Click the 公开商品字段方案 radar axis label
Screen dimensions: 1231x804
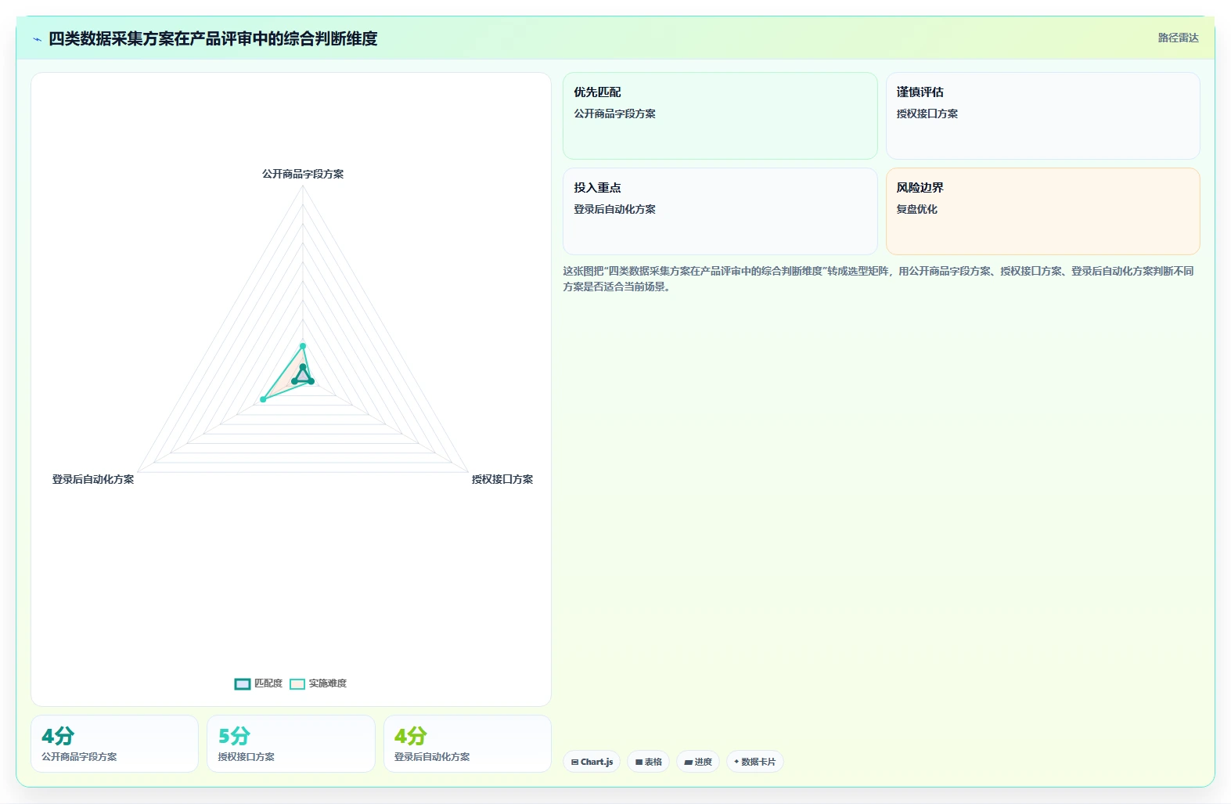(303, 174)
